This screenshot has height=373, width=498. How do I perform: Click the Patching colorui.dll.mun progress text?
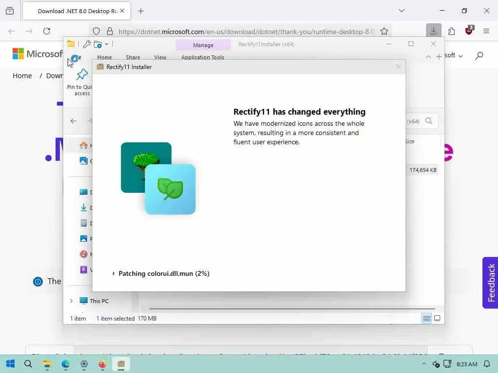[164, 273]
